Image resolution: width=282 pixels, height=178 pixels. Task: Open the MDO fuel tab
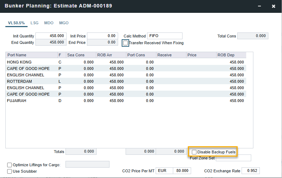49,23
